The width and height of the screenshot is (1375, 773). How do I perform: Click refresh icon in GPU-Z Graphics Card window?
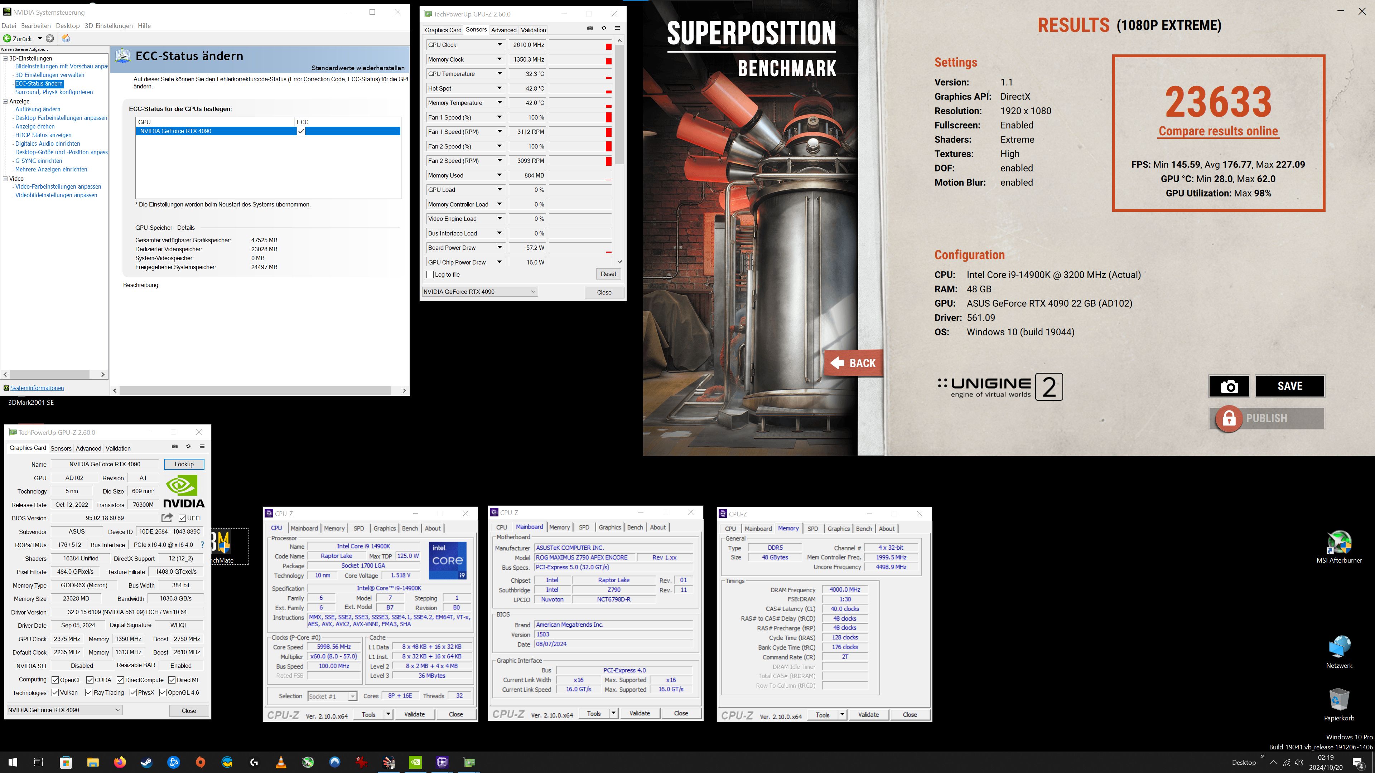(x=188, y=447)
